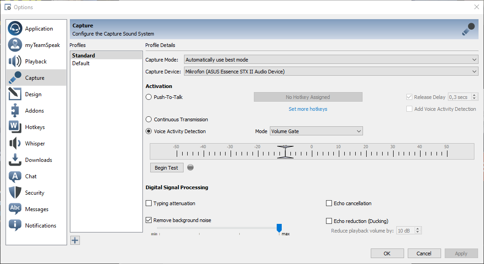The height and width of the screenshot is (264, 484).
Task: Click the 20 mark on voice level scale
Action: point(366,146)
